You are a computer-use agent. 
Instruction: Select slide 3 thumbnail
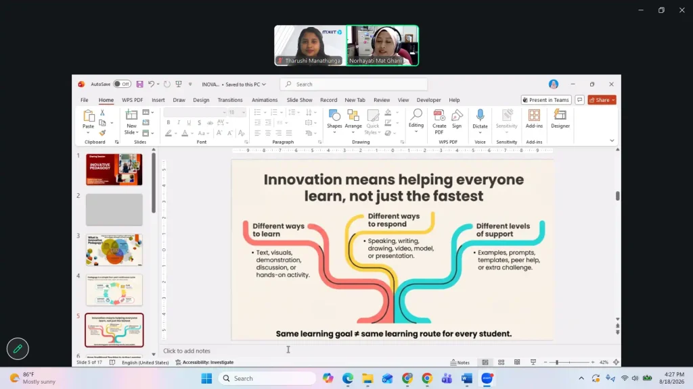coord(114,250)
